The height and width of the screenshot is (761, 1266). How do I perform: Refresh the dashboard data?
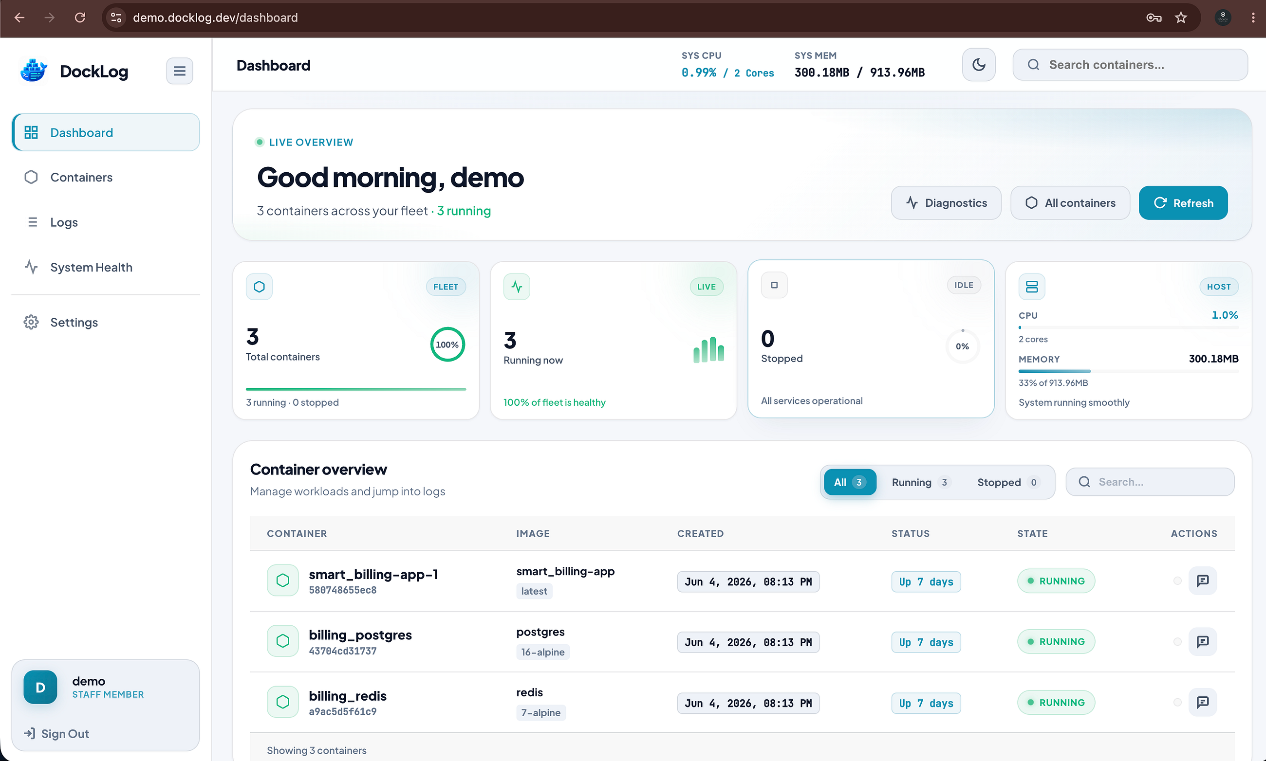tap(1182, 202)
